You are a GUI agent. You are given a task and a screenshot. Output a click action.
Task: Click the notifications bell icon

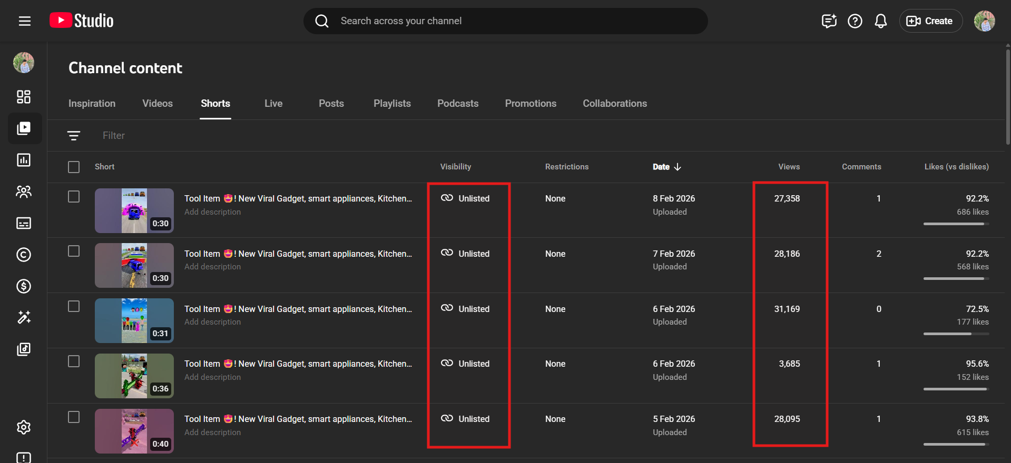pyautogui.click(x=880, y=21)
